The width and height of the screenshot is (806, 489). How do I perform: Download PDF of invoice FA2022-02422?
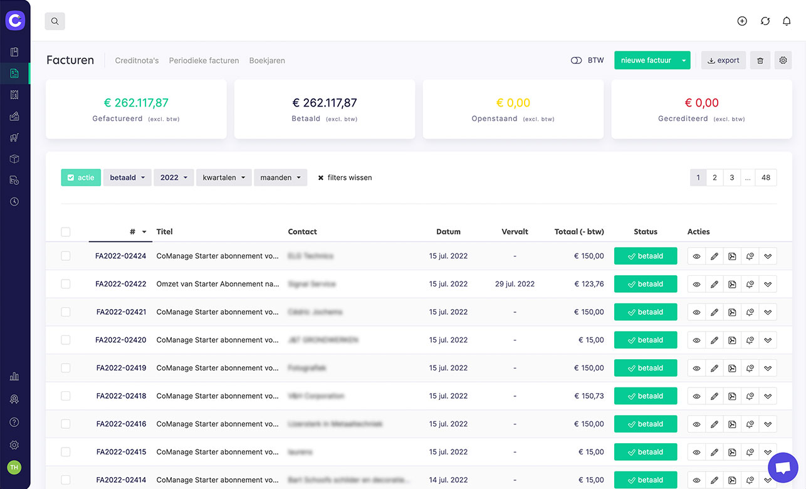(x=732, y=284)
